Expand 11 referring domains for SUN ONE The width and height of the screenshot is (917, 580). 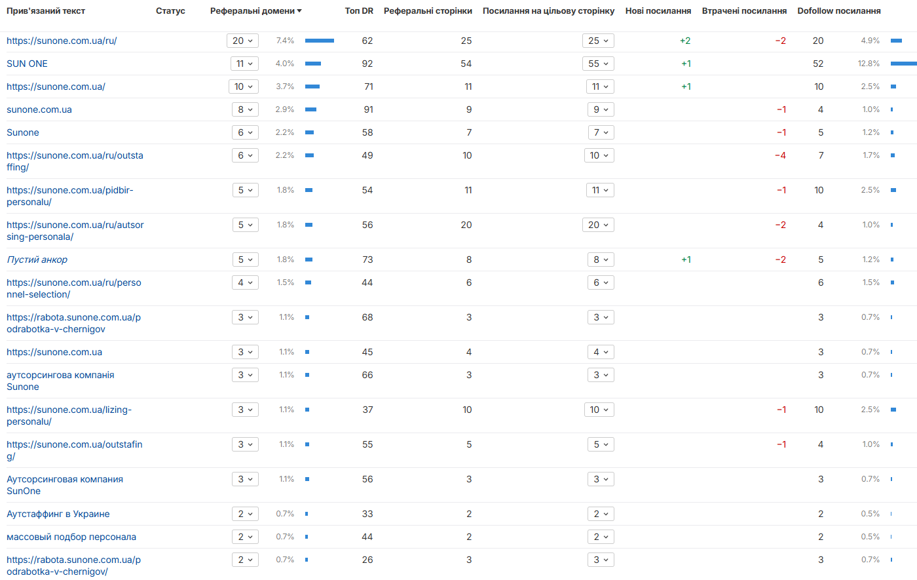tap(245, 64)
